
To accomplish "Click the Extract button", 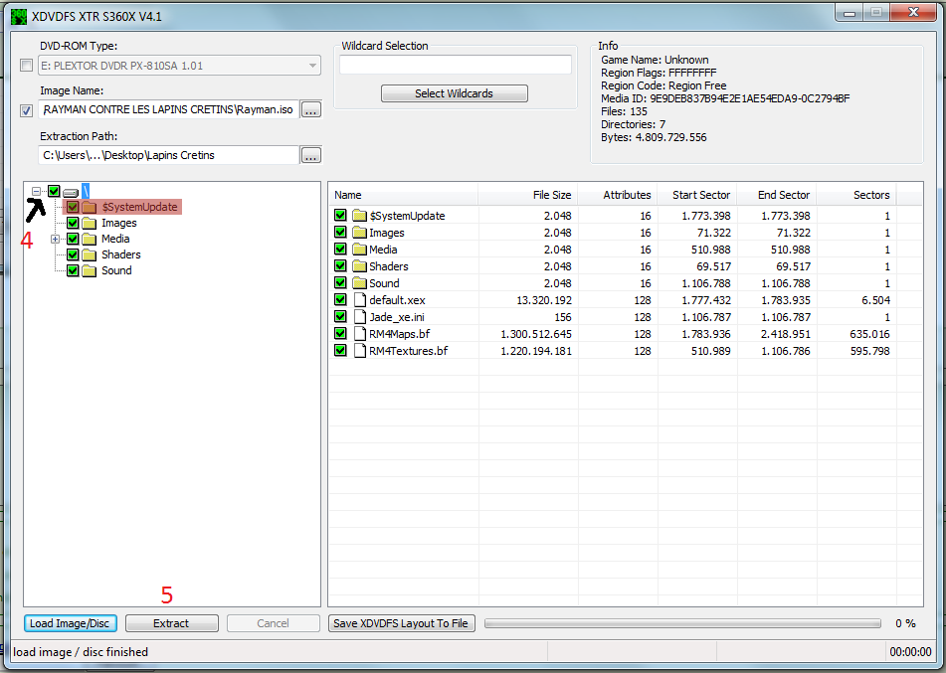I will (x=172, y=623).
